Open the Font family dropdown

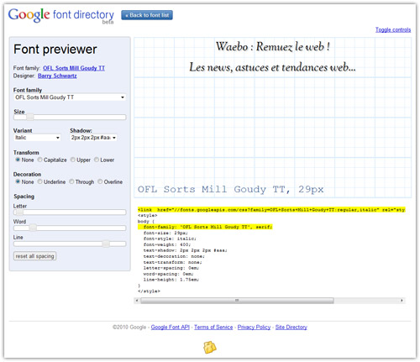click(70, 97)
